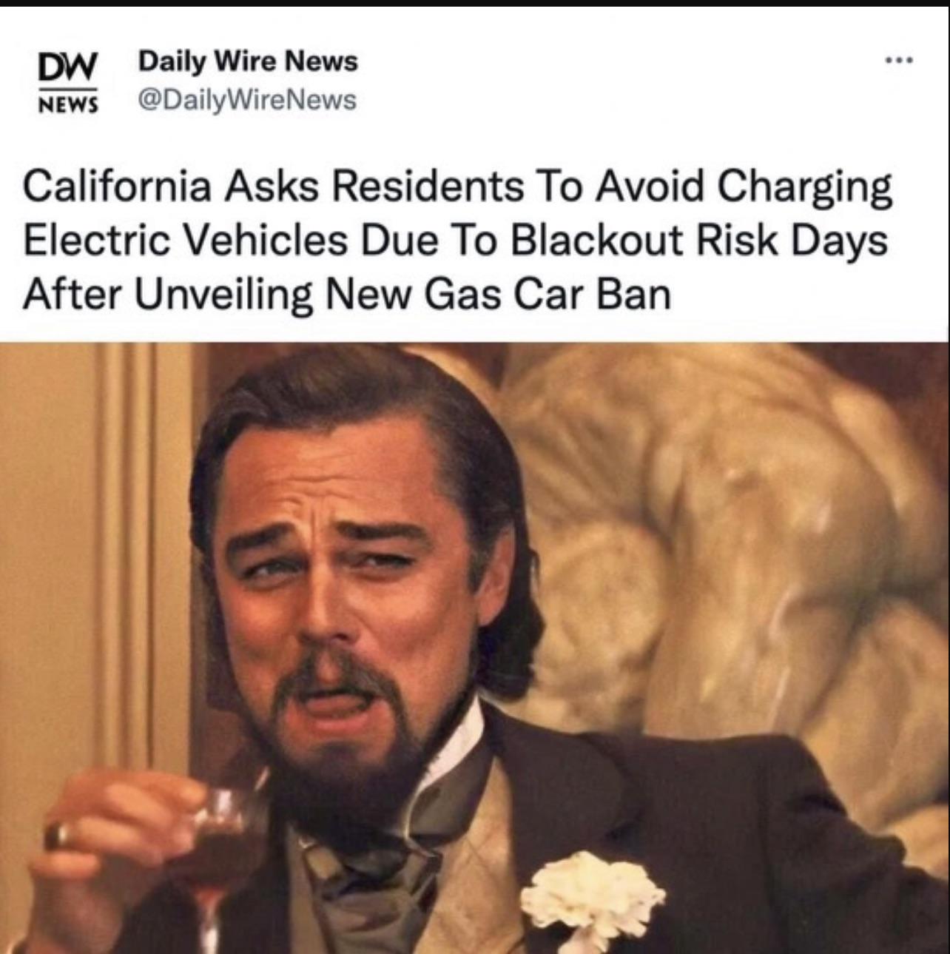The width and height of the screenshot is (950, 954).
Task: Click the wine glass in the image
Action: point(215,851)
